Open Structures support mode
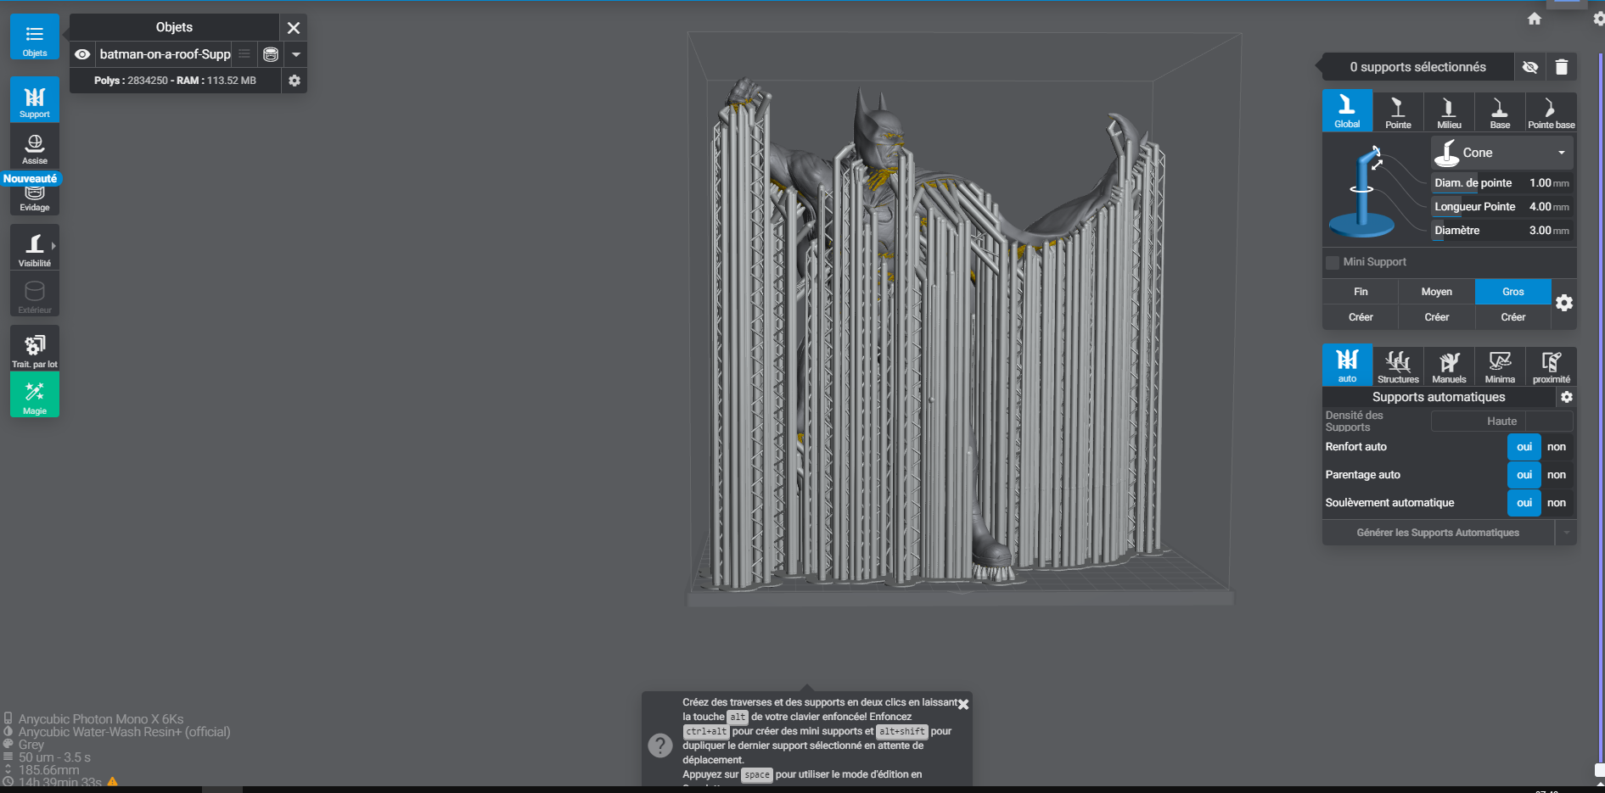Screen dimensions: 1605x793 pos(1398,366)
